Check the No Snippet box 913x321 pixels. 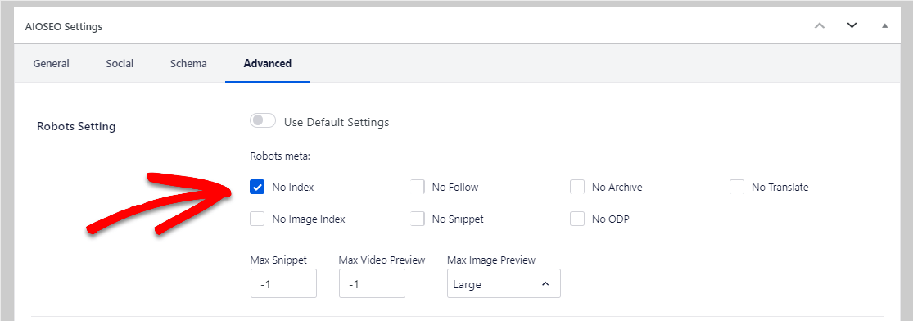point(417,219)
